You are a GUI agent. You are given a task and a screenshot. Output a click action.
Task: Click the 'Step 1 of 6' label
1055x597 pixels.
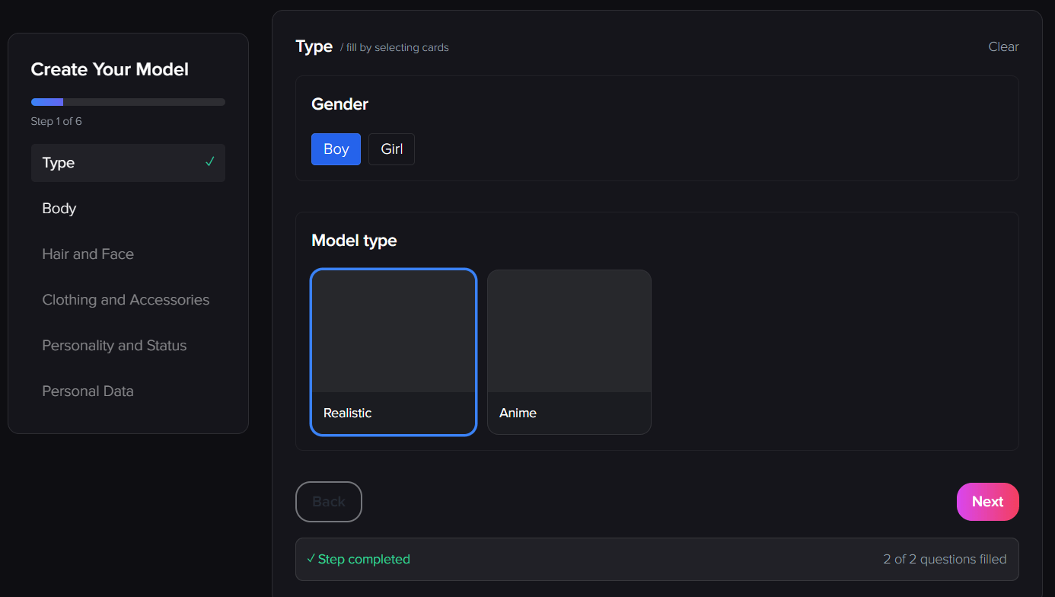point(56,122)
